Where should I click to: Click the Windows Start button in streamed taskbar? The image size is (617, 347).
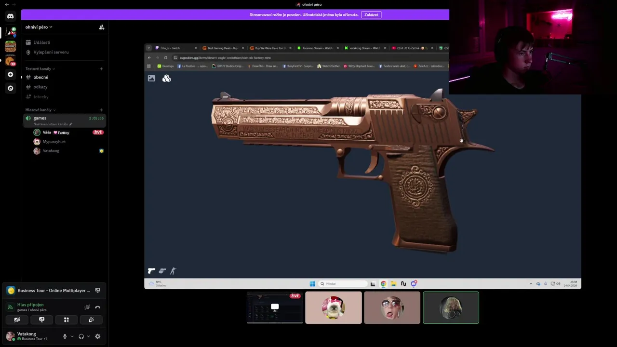(312, 284)
